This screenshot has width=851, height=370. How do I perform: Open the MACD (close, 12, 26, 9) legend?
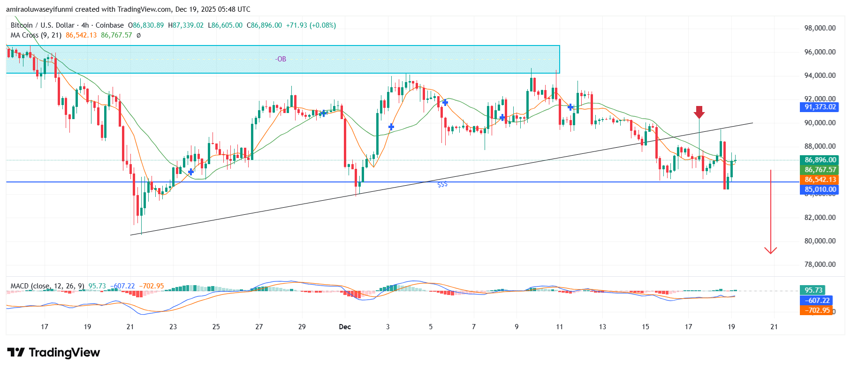[x=47, y=286]
